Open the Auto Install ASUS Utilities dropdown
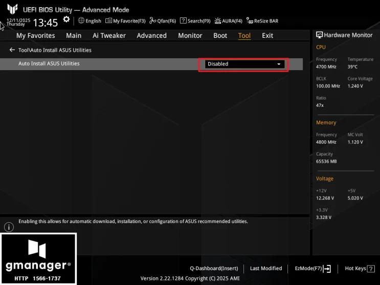This screenshot has width=380, height=285. pos(244,64)
